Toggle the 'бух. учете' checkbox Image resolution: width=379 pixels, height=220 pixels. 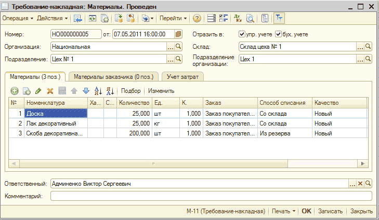pyautogui.click(x=278, y=34)
